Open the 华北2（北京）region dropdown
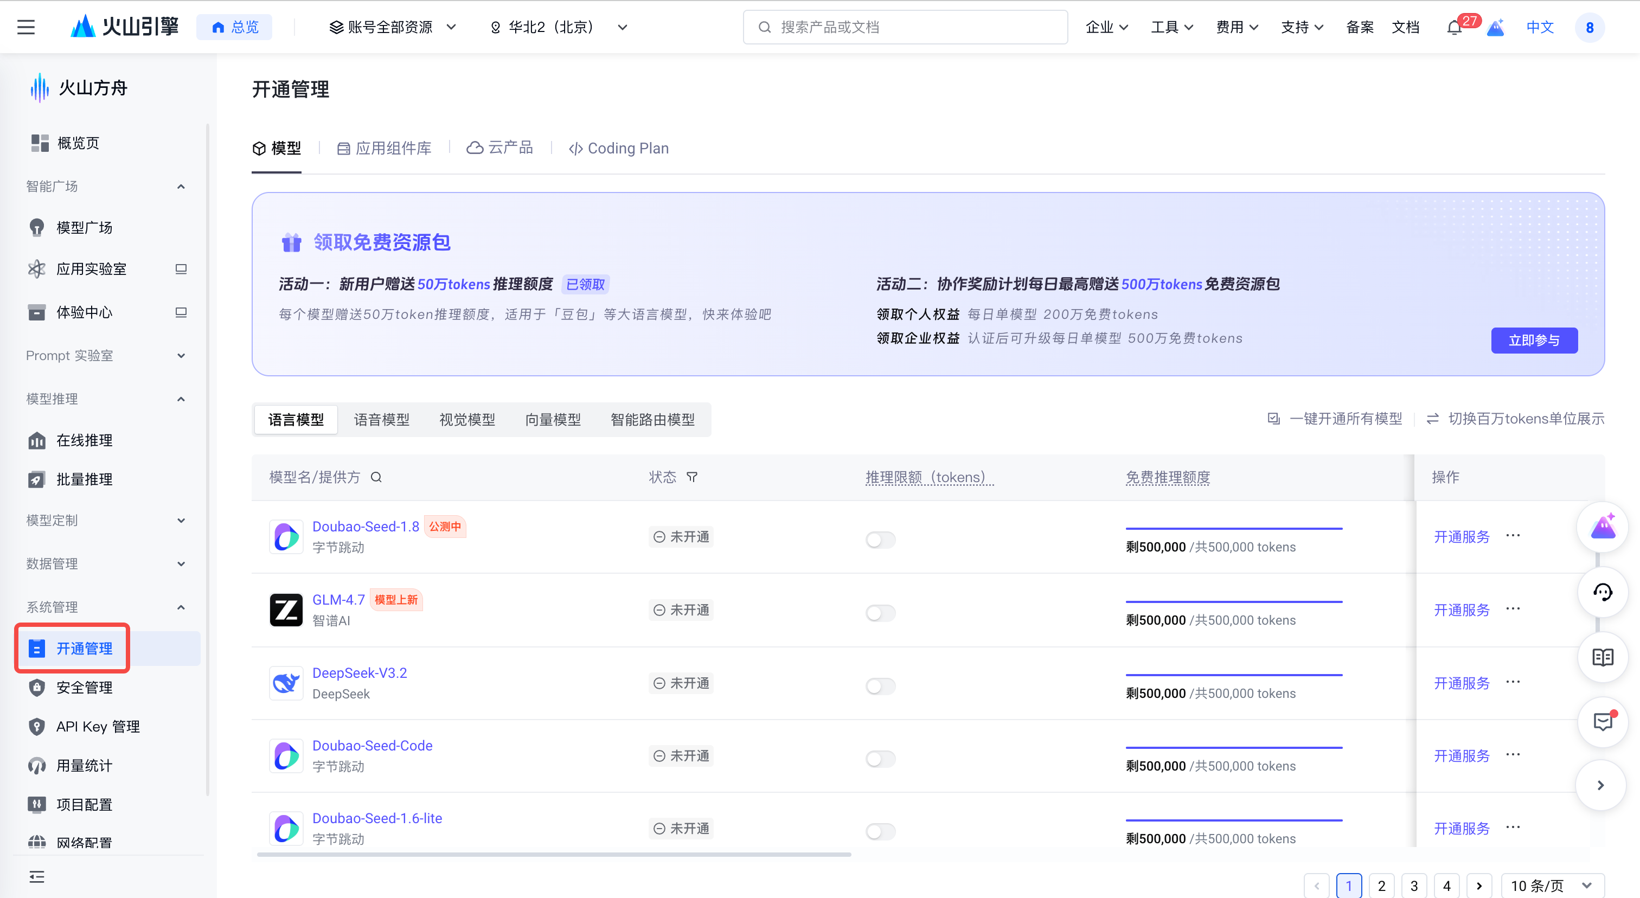 pos(559,27)
